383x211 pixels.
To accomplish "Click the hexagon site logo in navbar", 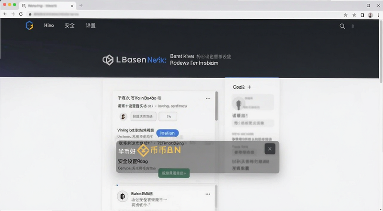I will 29,25.
